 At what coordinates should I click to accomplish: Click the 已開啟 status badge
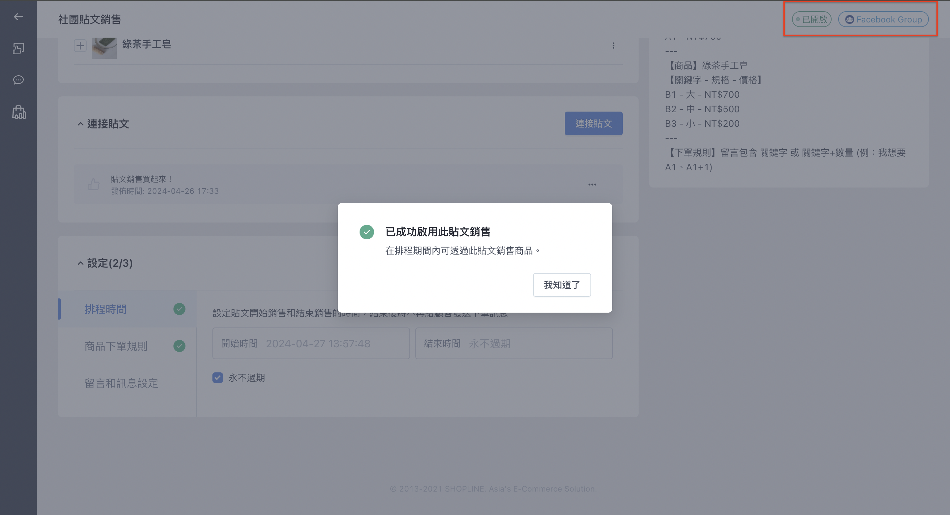pos(811,19)
